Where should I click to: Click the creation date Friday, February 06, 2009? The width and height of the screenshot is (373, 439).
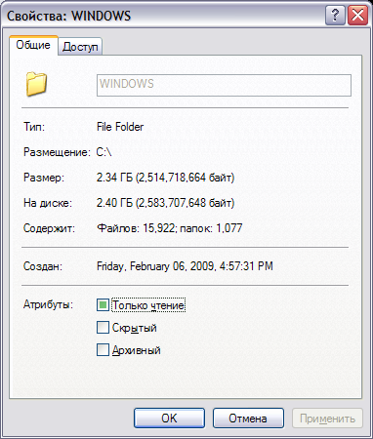185,266
